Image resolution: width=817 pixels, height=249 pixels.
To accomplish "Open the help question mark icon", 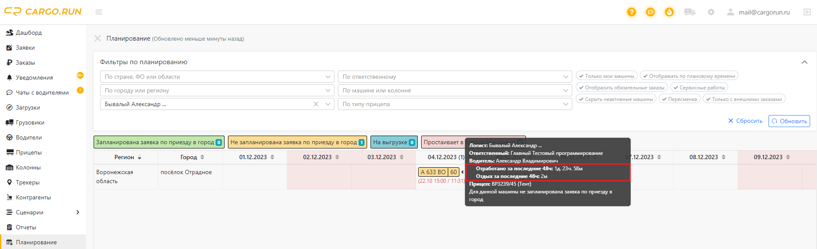I will (631, 12).
